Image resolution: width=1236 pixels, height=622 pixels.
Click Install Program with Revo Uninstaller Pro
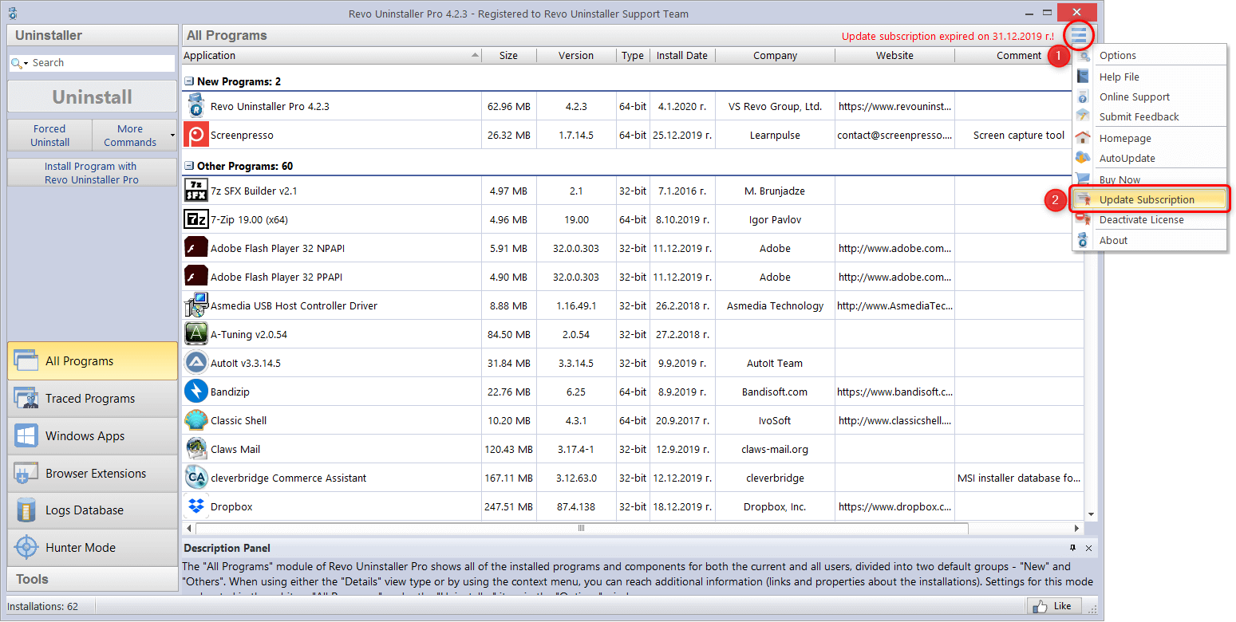[93, 173]
